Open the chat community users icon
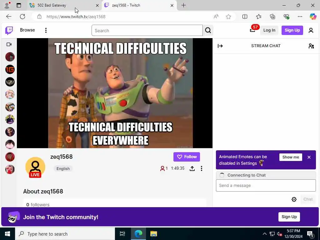 pyautogui.click(x=311, y=46)
